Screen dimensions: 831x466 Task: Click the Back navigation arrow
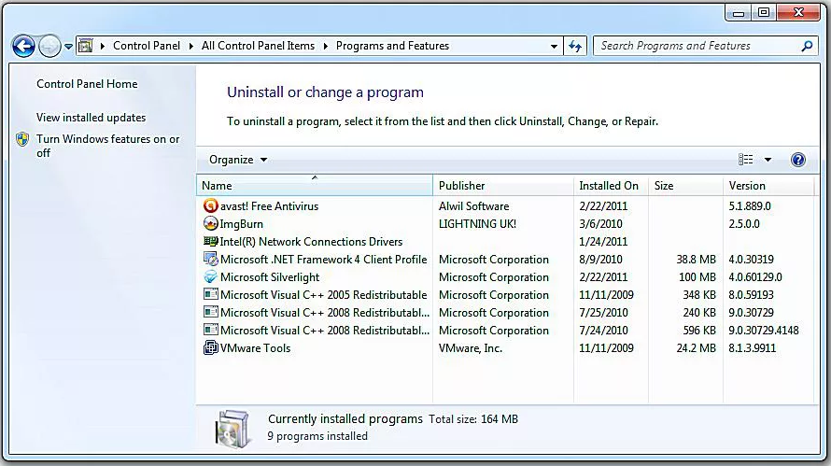click(x=23, y=46)
